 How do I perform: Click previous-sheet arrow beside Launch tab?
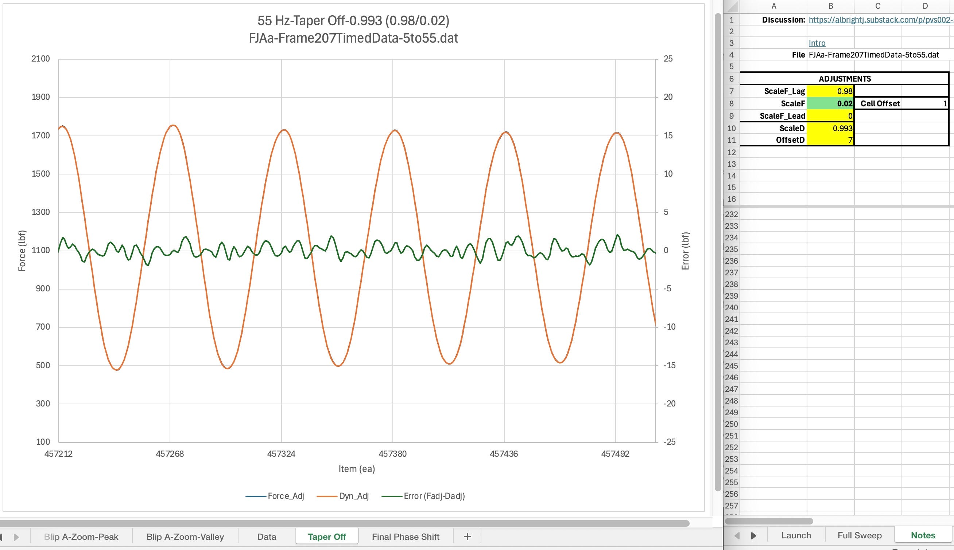(x=737, y=536)
